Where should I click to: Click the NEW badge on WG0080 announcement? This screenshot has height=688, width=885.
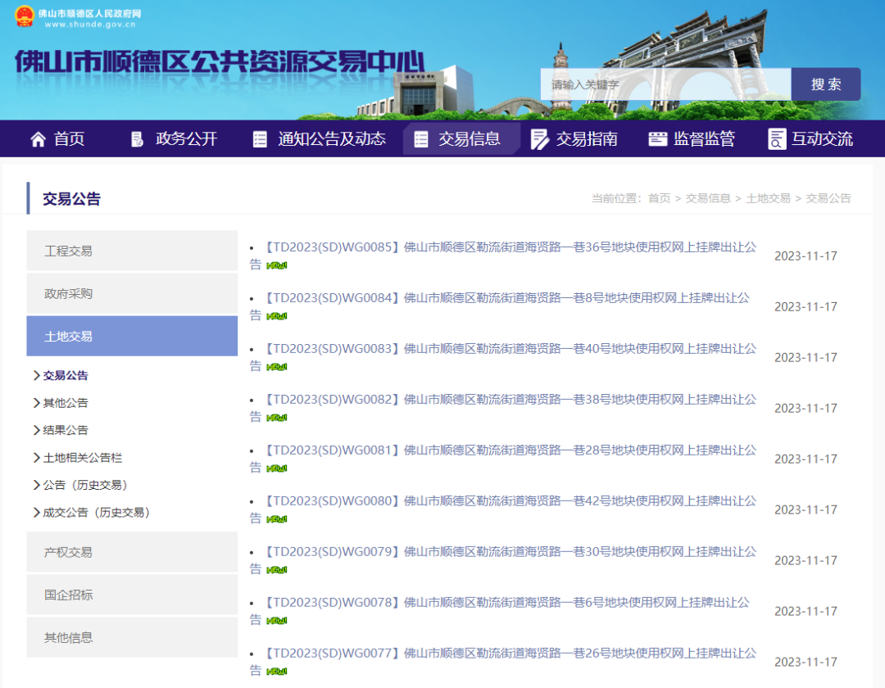pos(277,519)
